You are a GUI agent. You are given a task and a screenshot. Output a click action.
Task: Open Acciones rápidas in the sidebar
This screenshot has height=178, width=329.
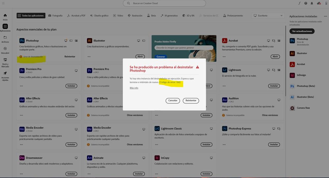tap(5, 76)
